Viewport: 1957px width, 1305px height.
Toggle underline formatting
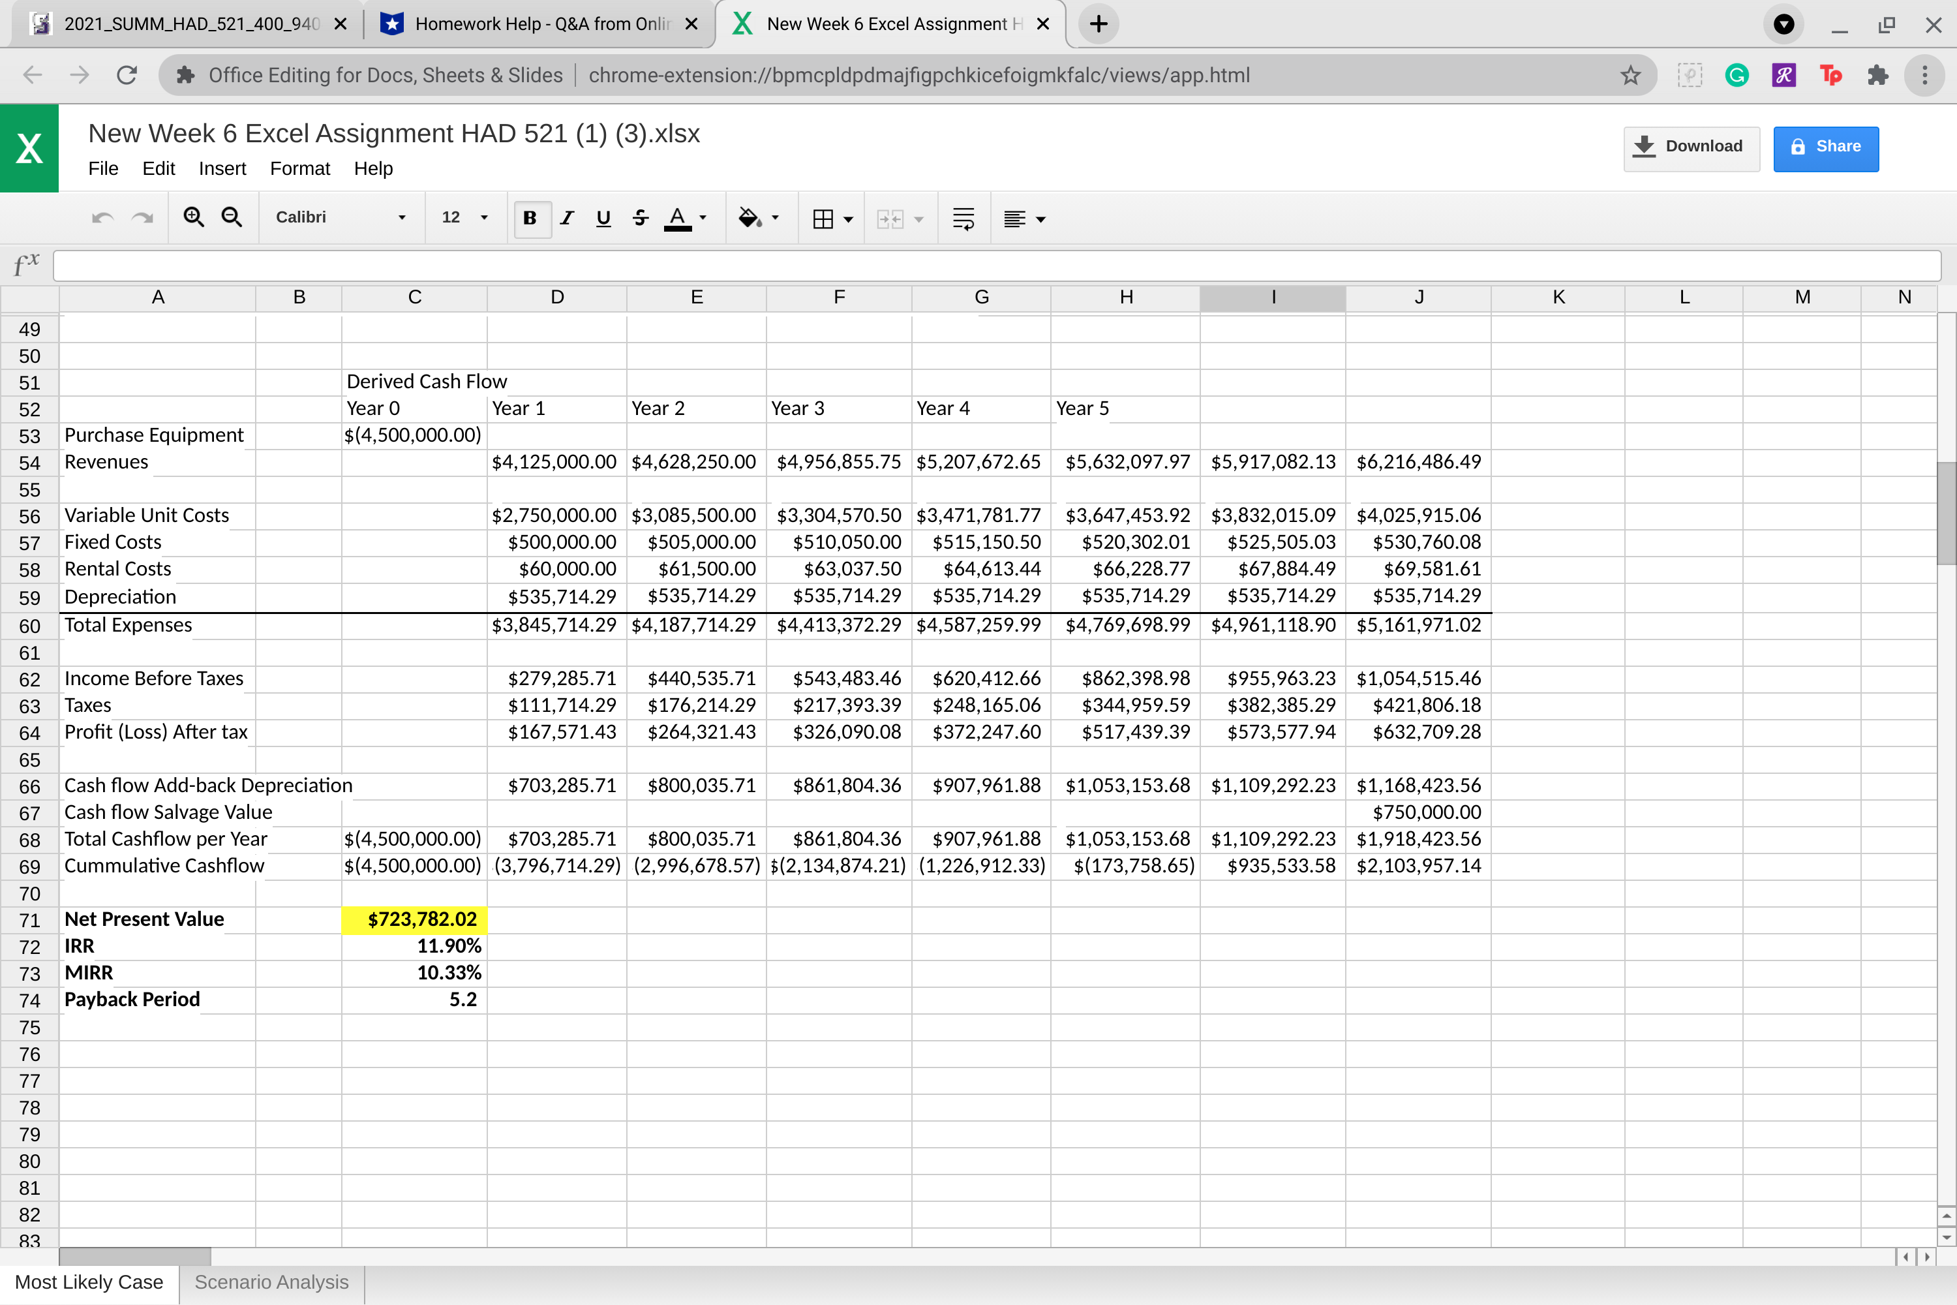tap(603, 217)
